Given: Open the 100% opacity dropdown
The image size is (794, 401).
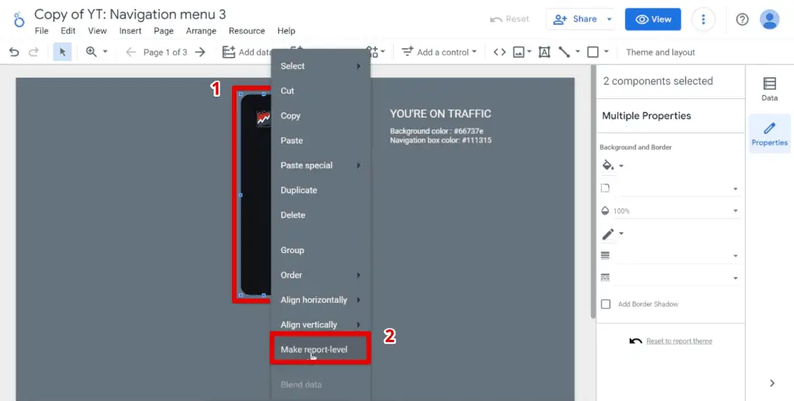Looking at the screenshot, I should coord(735,211).
